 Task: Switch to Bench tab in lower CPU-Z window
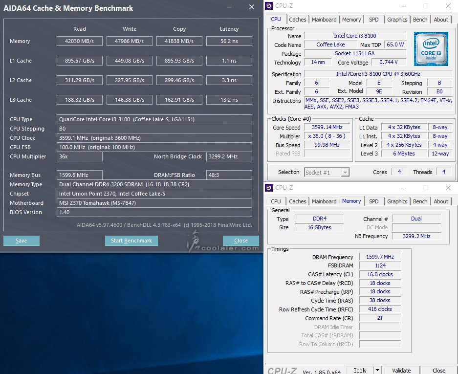pos(420,201)
